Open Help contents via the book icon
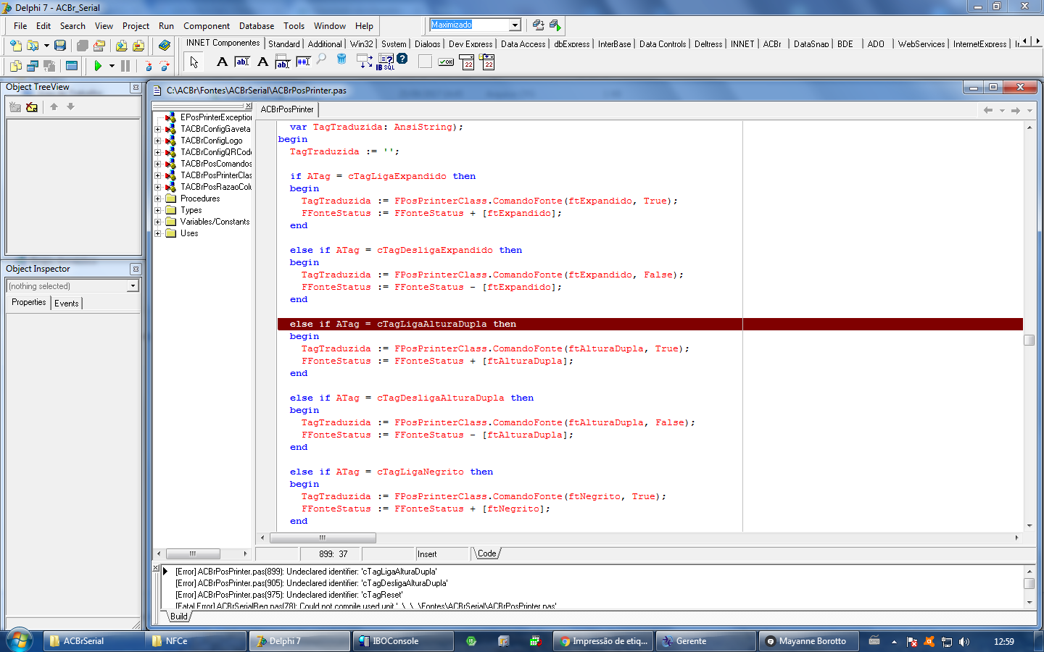The image size is (1044, 652). click(165, 45)
